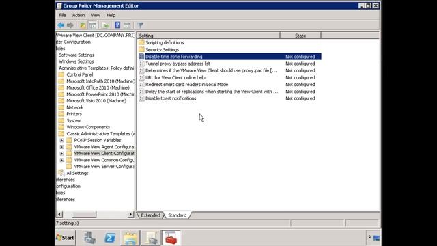Open PowerShell taskbar icon
This screenshot has height=246, width=437.
point(110,238)
